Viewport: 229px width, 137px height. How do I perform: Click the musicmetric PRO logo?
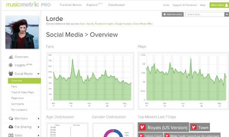tap(28, 4)
